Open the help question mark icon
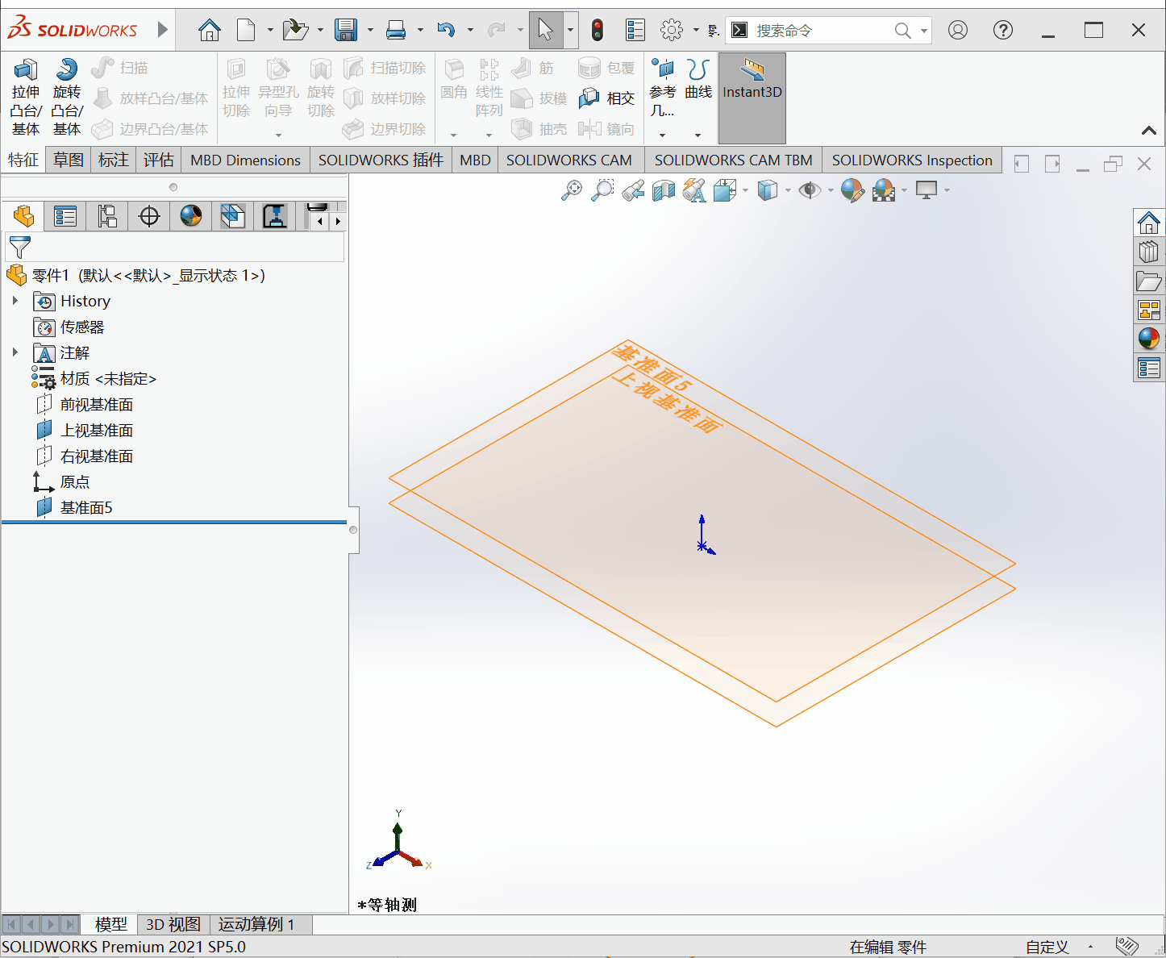Screen dimensions: 1166x958 click(1003, 31)
